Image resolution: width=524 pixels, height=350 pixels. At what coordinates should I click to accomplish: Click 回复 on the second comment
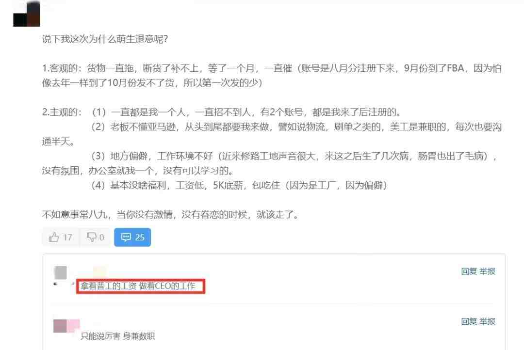[469, 321]
